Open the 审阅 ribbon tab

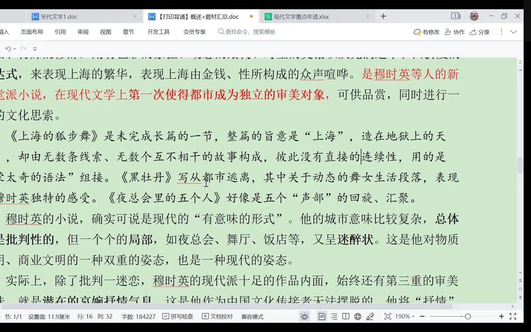[83, 32]
